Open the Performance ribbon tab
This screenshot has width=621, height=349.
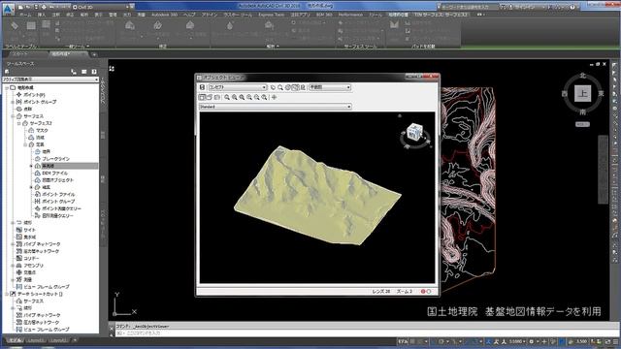point(350,15)
